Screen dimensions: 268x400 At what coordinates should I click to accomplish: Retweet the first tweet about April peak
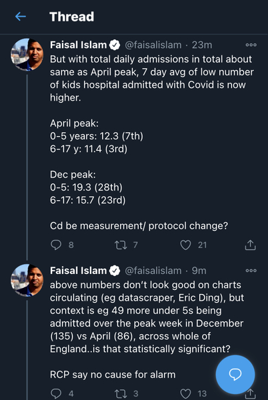[x=121, y=245]
